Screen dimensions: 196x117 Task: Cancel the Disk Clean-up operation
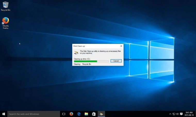[116, 61]
